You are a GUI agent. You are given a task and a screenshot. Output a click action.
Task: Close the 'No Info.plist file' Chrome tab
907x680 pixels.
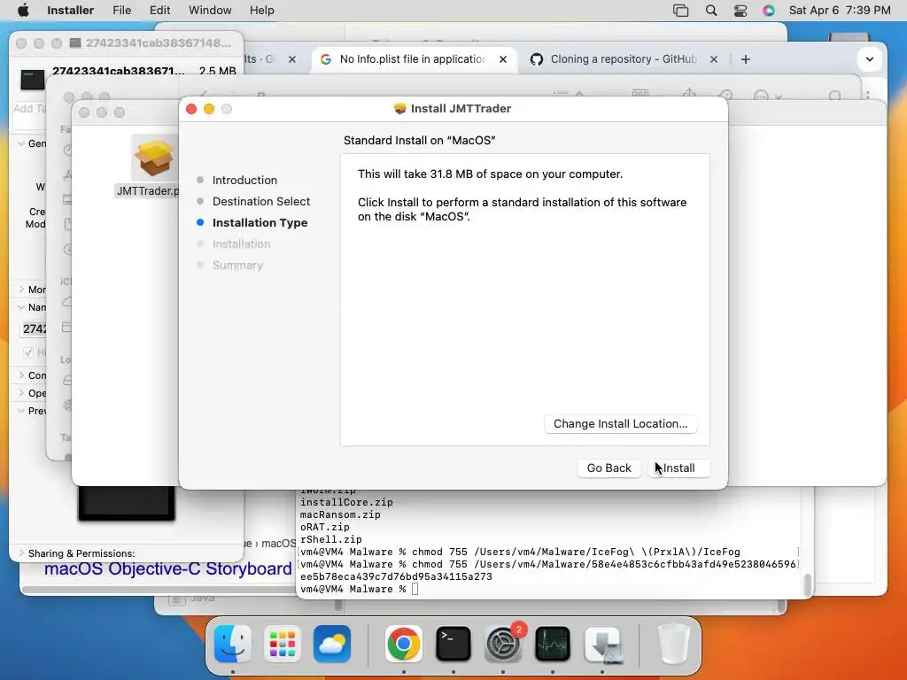click(x=503, y=59)
